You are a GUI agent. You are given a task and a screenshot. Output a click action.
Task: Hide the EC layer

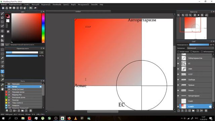pos(178,64)
